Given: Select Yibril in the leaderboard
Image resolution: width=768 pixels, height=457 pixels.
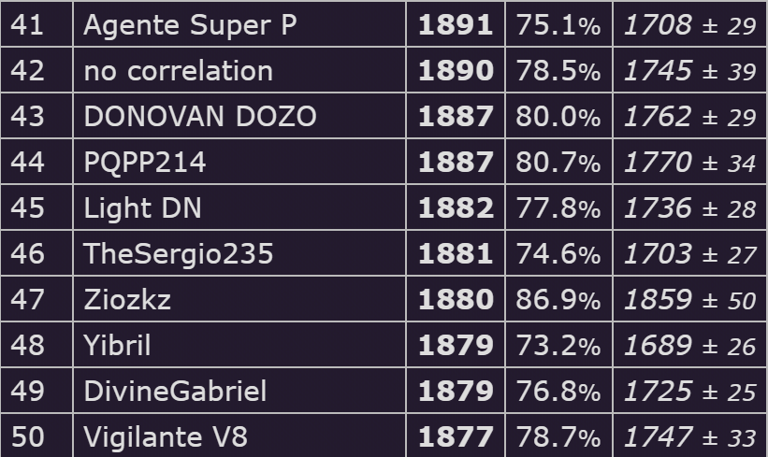Looking at the screenshot, I should coord(117,345).
